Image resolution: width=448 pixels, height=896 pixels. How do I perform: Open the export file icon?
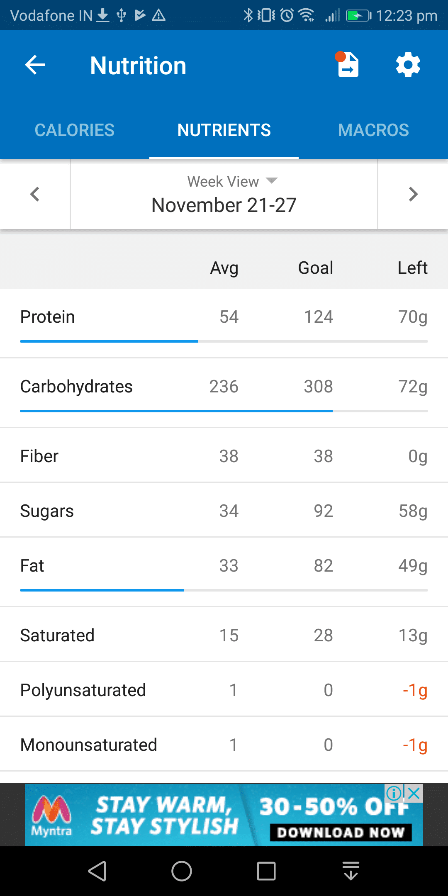(348, 65)
